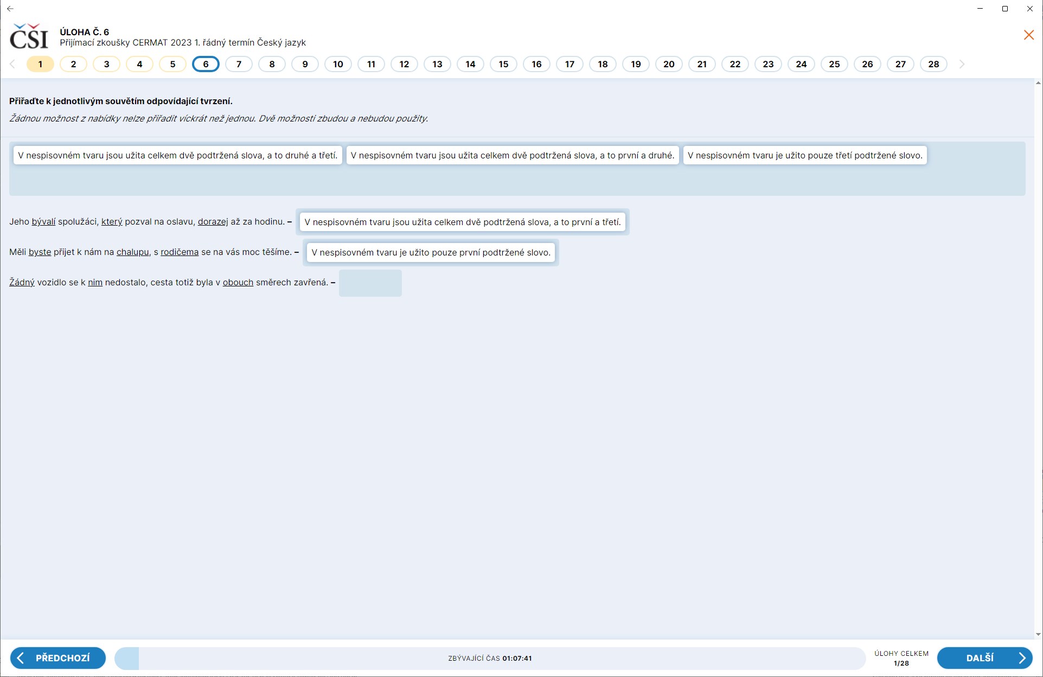Switch to question 15
The width and height of the screenshot is (1043, 677).
pyautogui.click(x=503, y=64)
